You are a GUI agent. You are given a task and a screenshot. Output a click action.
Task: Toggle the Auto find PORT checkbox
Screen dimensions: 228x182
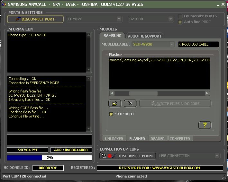click(180, 22)
